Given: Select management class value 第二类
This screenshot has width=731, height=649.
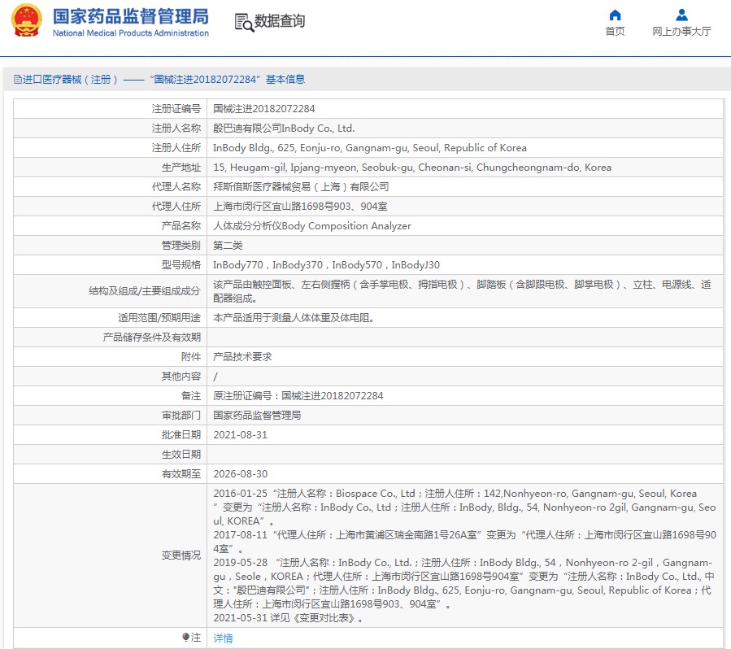Looking at the screenshot, I should [228, 246].
